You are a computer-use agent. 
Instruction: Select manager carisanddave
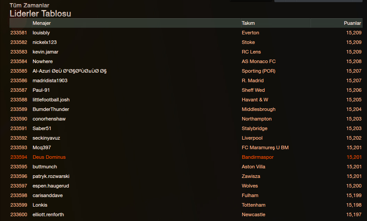pyautogui.click(x=47, y=195)
